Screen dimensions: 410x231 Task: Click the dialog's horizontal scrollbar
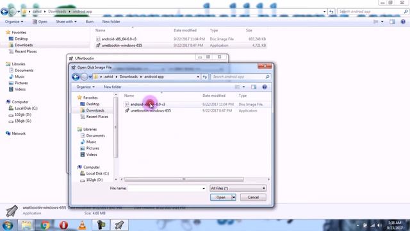pyautogui.click(x=184, y=180)
